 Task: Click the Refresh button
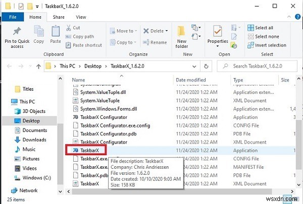(x=206, y=66)
